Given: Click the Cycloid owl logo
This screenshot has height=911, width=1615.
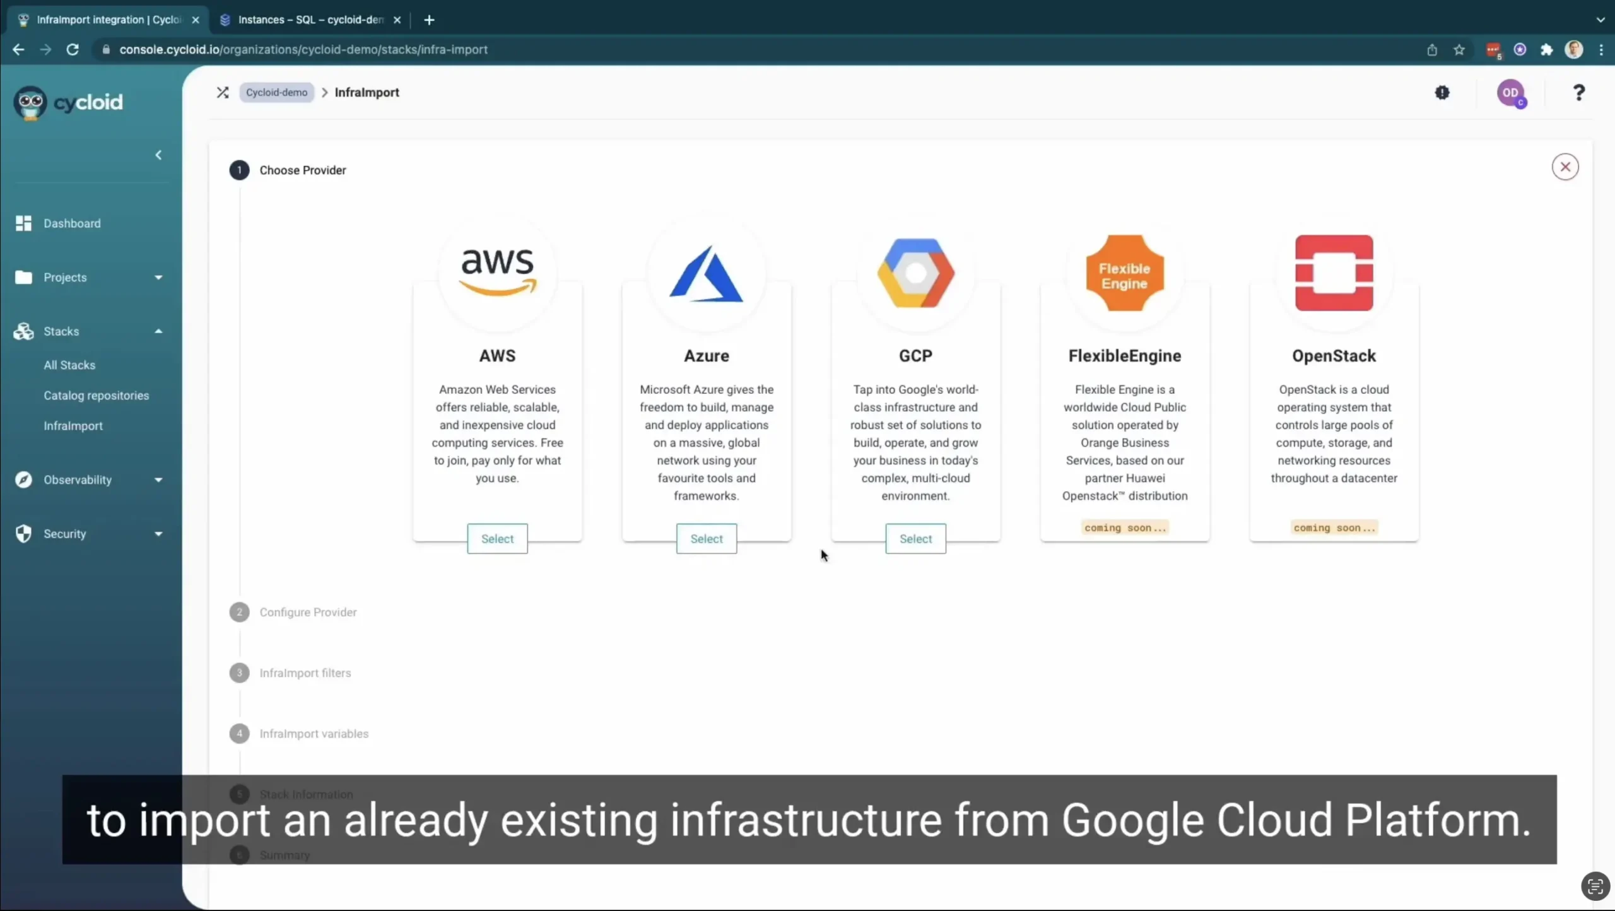Looking at the screenshot, I should (30, 102).
